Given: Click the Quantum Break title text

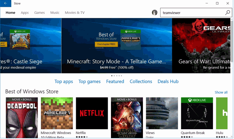Looking at the screenshot, I should (x=193, y=133).
